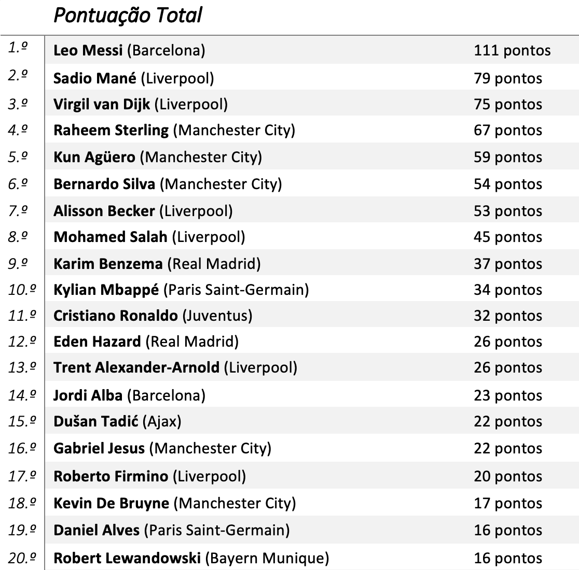Click Eden Hazard's 26 pontos score
This screenshot has width=579, height=570.
[x=507, y=341]
